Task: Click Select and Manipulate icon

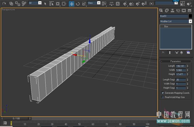Action: [x=112, y=4]
